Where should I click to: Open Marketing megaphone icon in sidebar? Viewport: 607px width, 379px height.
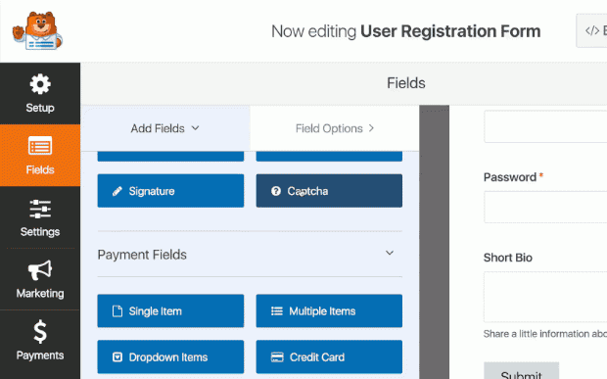(40, 270)
